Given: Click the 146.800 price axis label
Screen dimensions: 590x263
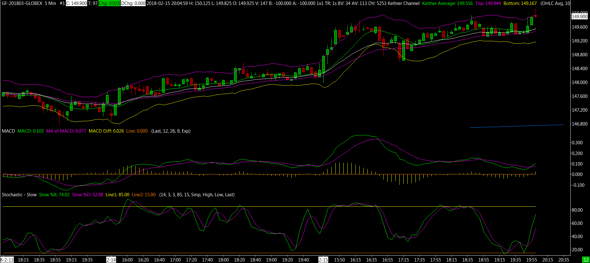Looking at the screenshot, I should [580, 124].
